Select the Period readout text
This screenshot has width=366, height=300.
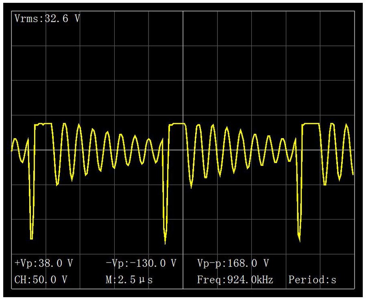[312, 280]
